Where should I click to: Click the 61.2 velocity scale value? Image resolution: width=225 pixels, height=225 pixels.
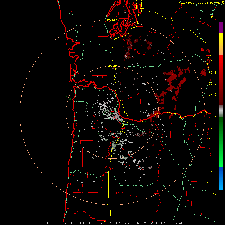[213, 61]
